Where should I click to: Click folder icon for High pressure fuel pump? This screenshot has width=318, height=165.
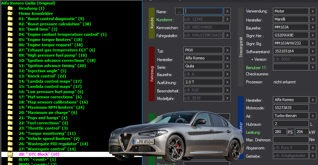(x=10, y=55)
